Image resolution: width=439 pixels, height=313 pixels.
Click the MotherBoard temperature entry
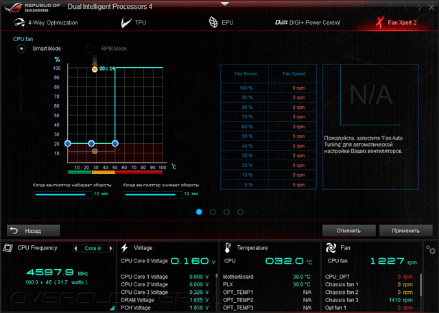point(267,277)
